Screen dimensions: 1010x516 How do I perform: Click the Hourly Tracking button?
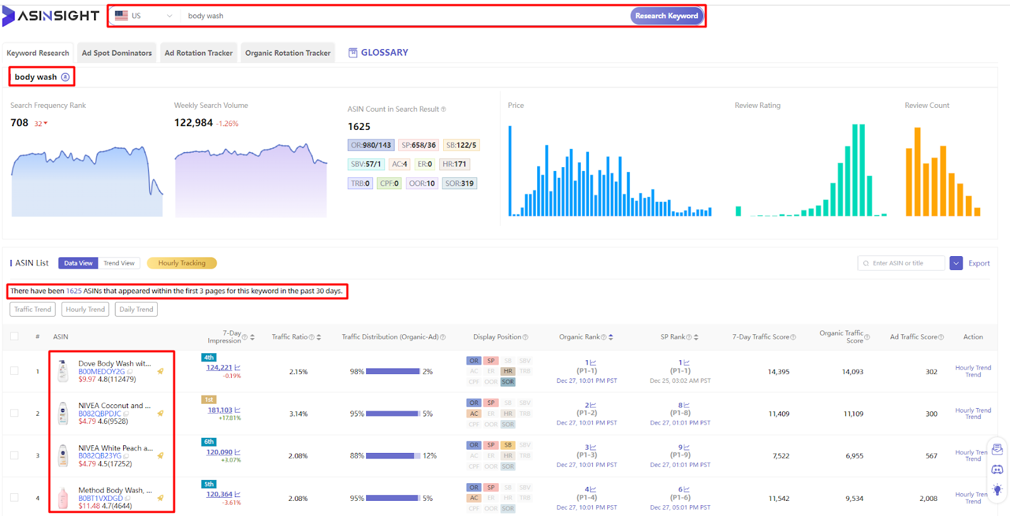click(x=182, y=263)
